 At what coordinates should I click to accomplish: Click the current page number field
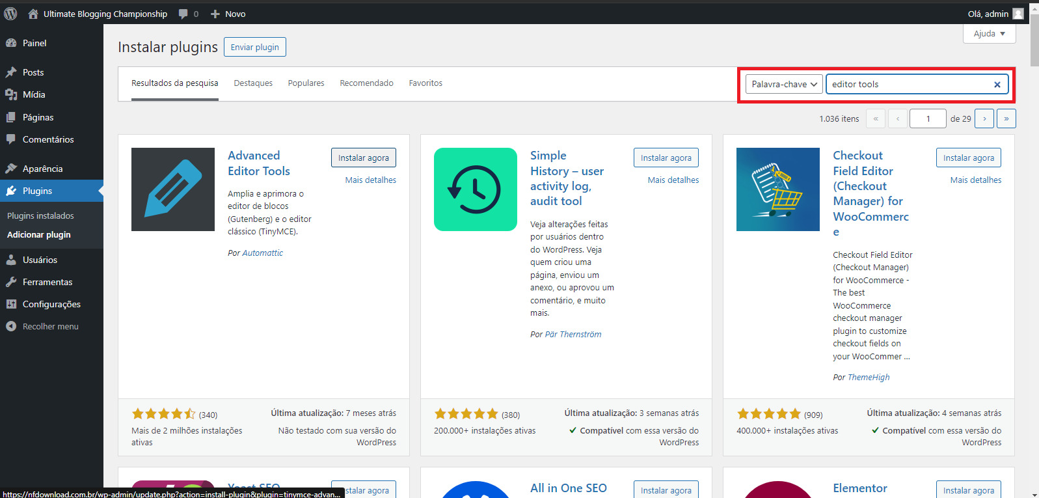[x=928, y=118]
